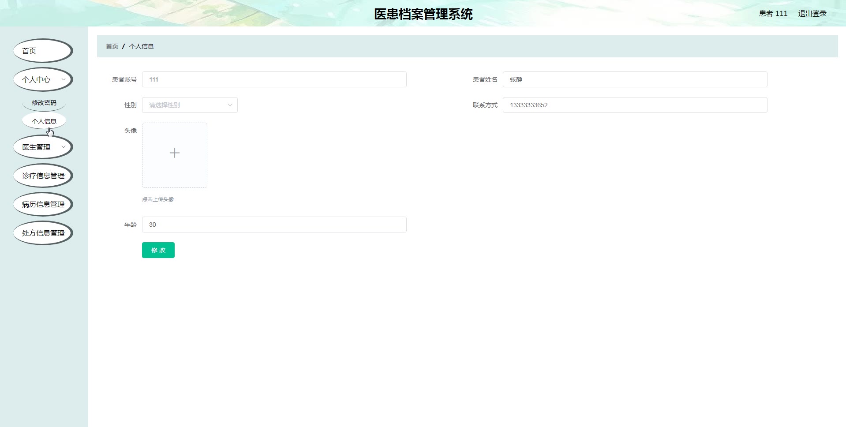Click the plus icon to upload avatar

coord(175,153)
